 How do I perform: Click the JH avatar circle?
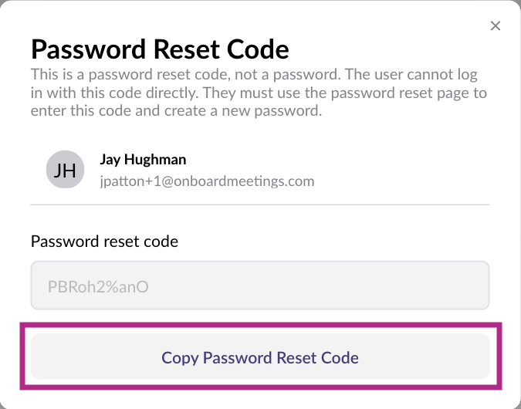coord(65,169)
